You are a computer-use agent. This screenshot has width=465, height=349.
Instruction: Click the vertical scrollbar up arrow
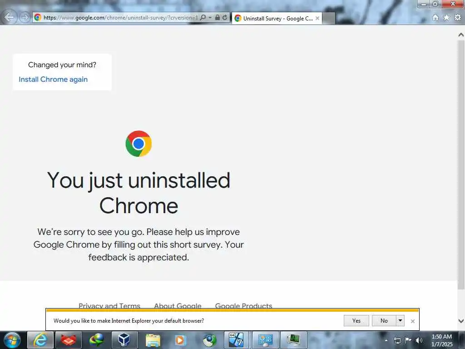(461, 35)
